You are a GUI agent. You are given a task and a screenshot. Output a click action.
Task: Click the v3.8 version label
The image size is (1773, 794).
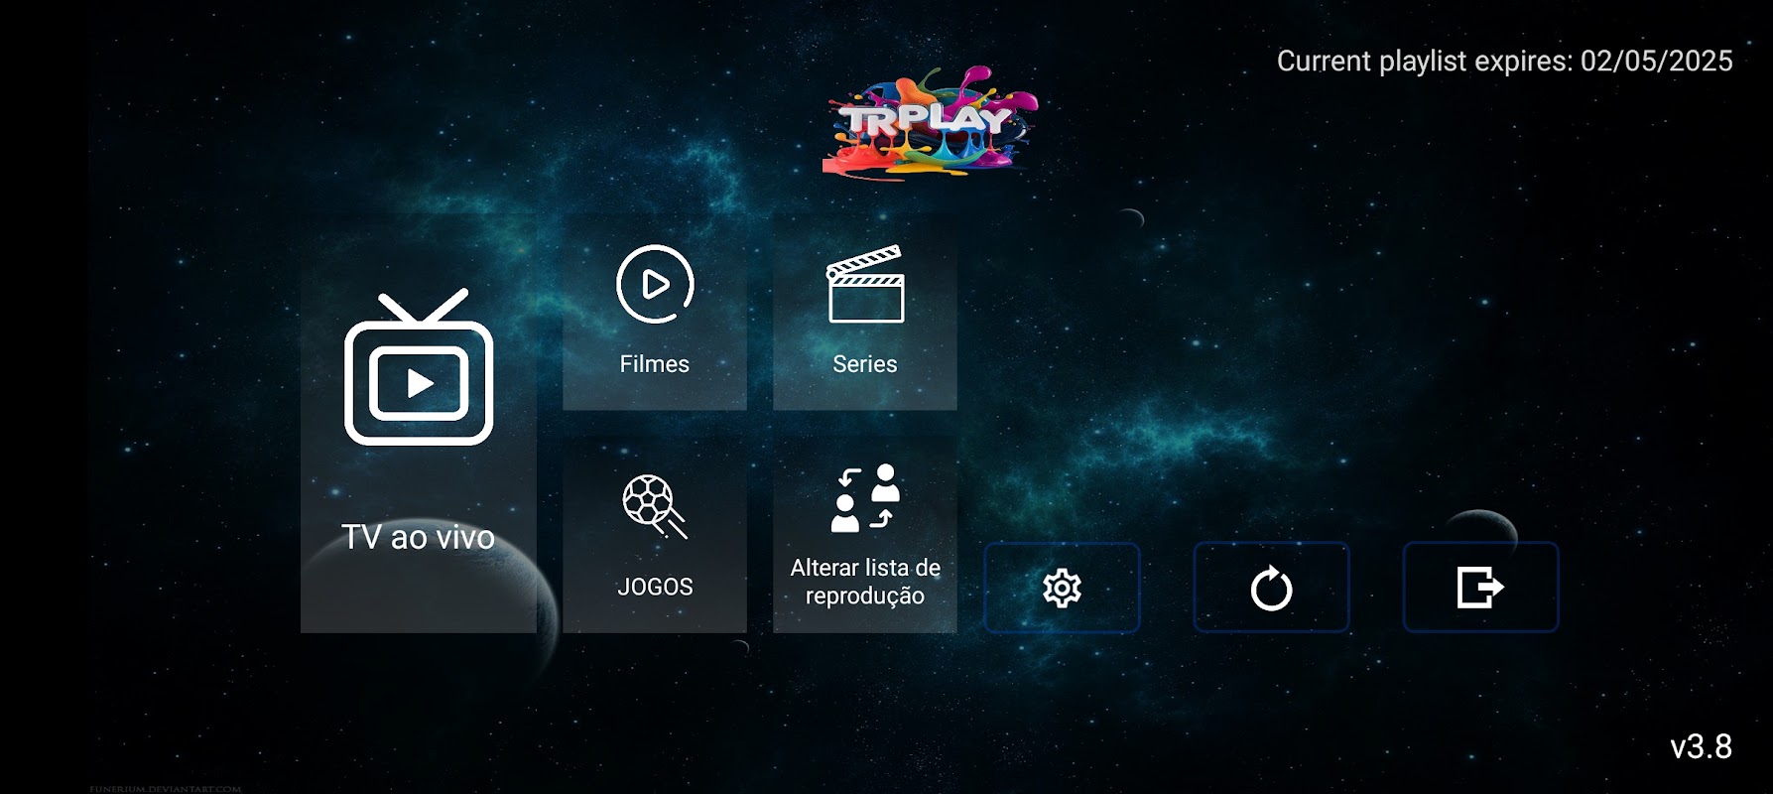[1701, 746]
